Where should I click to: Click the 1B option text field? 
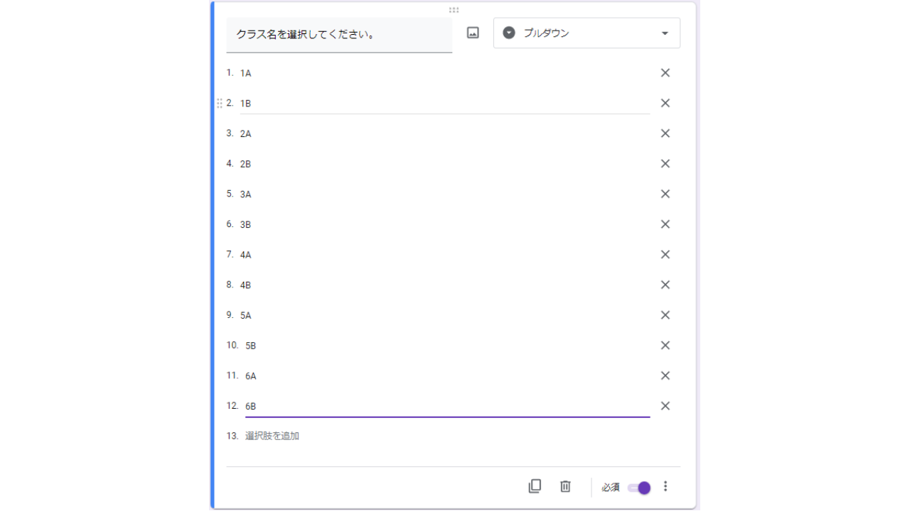pyautogui.click(x=444, y=104)
